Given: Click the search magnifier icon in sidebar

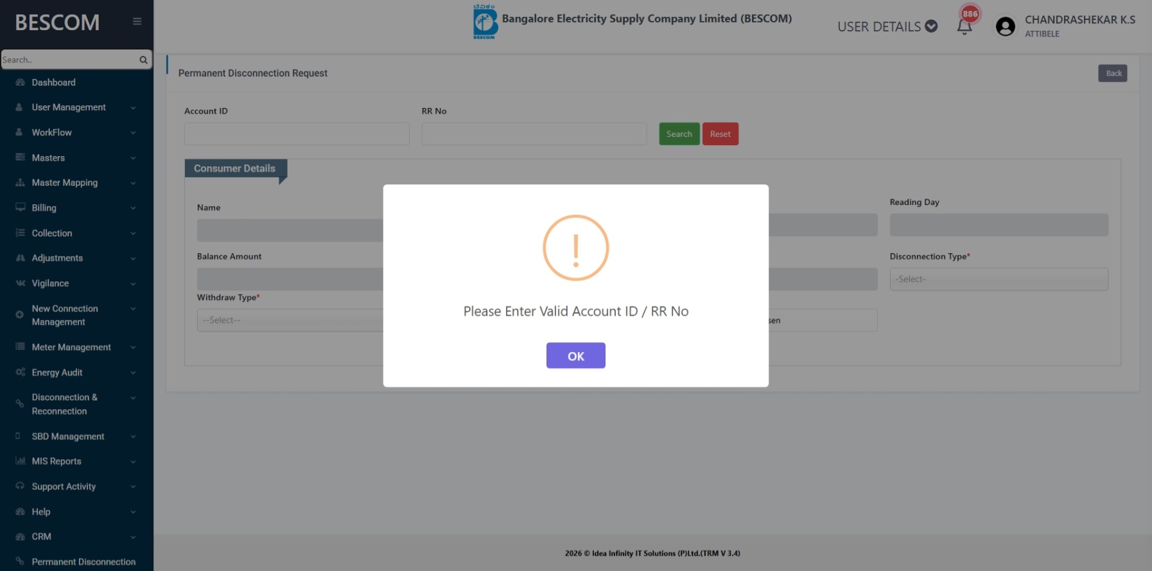Looking at the screenshot, I should [x=143, y=60].
